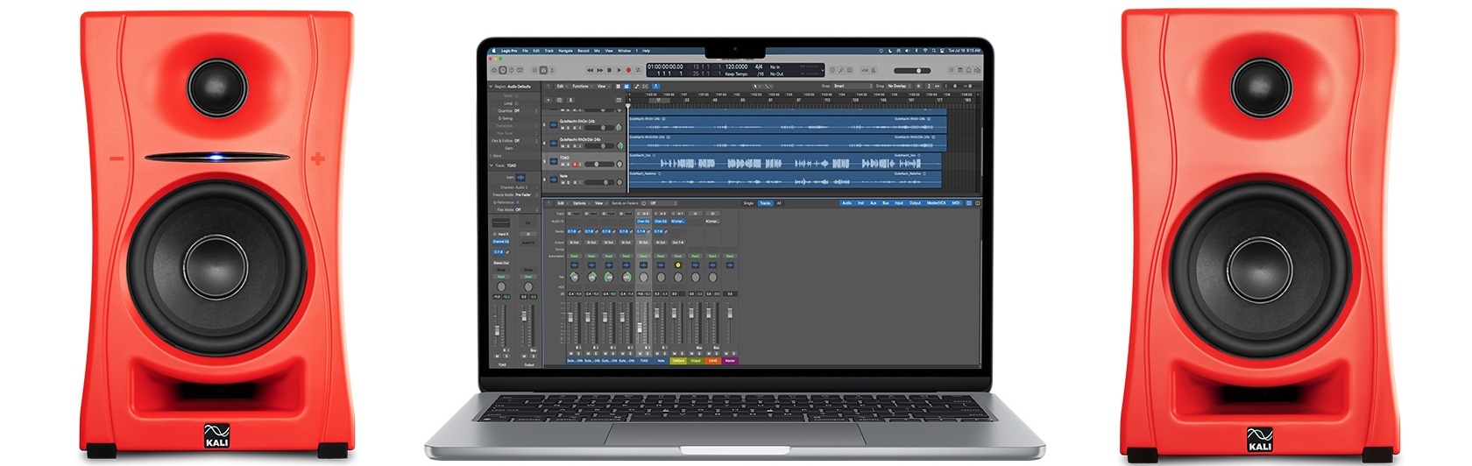Toggle the Mixer icon in control bar
The image size is (1472, 466).
tap(543, 70)
